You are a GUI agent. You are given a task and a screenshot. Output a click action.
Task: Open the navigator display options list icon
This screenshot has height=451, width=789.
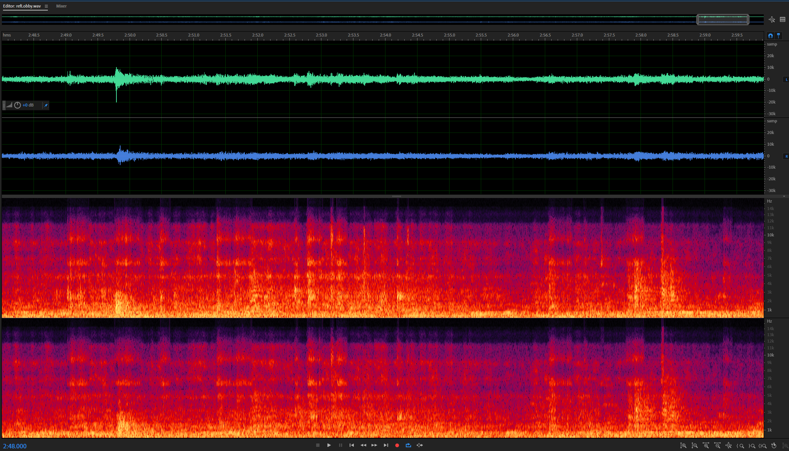pyautogui.click(x=783, y=20)
